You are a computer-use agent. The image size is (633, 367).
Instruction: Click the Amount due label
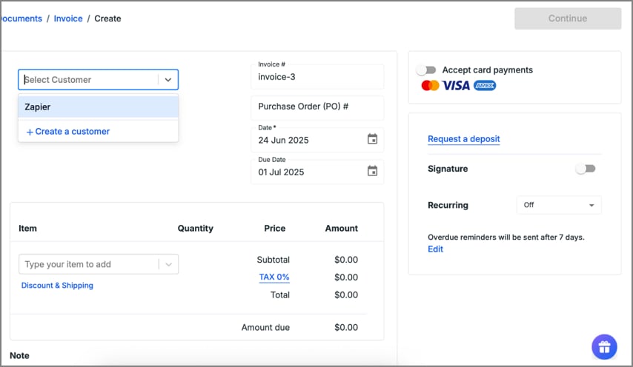(265, 328)
